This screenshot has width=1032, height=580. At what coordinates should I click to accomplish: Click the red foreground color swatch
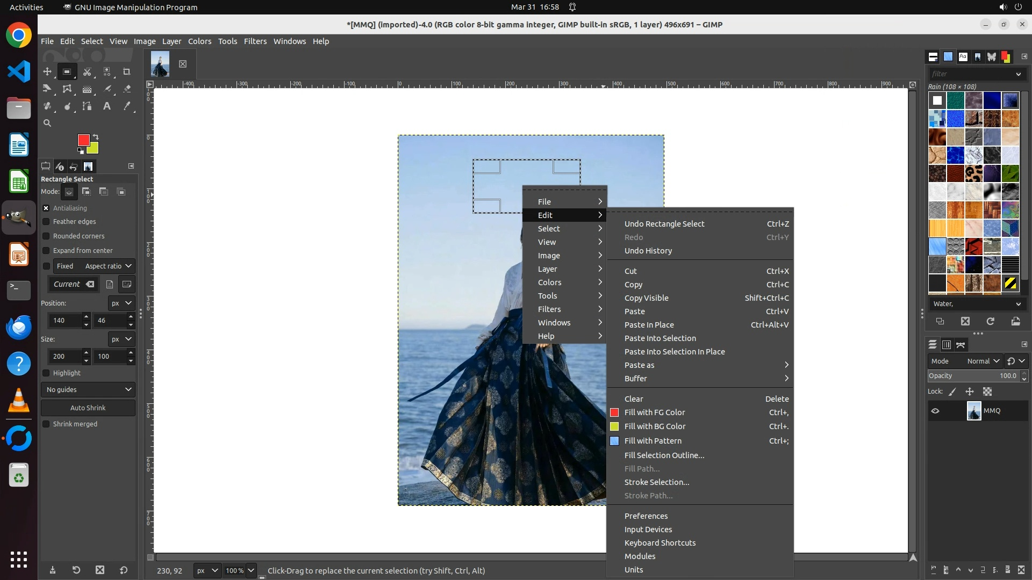[83, 140]
